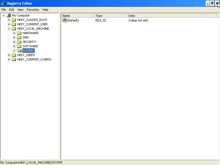Click the HKEY_CURRENT_CONFIG folder icon

tap(14, 59)
